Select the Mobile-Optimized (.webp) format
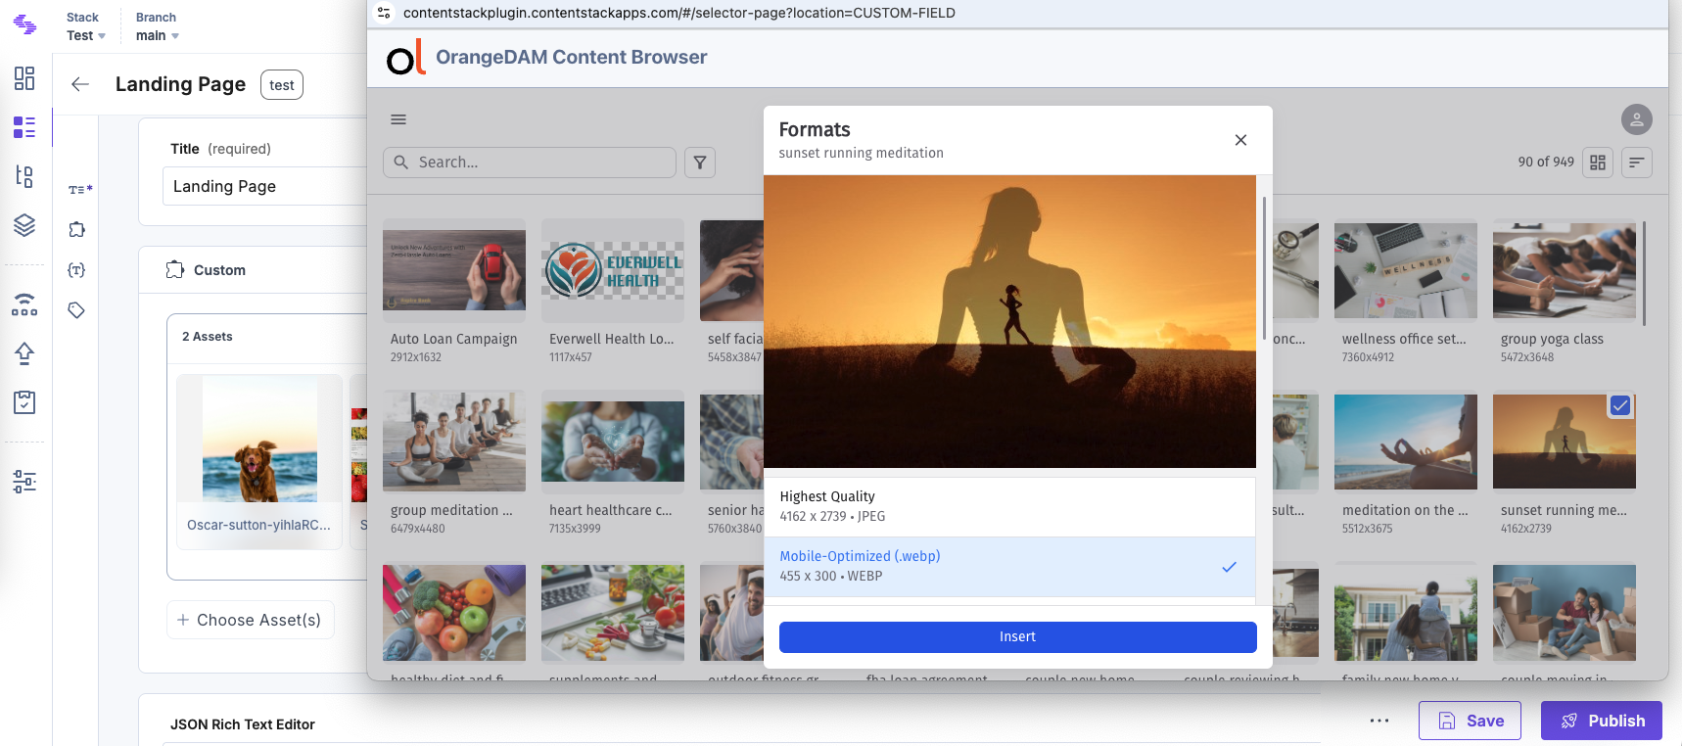This screenshot has width=1682, height=746. [x=1009, y=567]
